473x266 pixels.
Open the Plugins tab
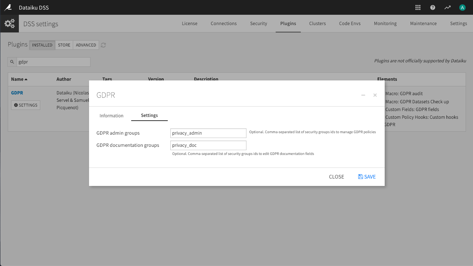coord(288,24)
